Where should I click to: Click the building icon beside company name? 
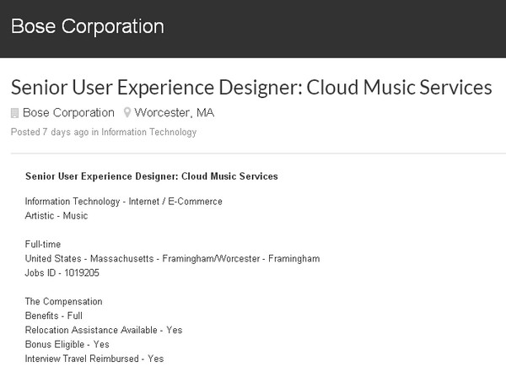coord(14,113)
